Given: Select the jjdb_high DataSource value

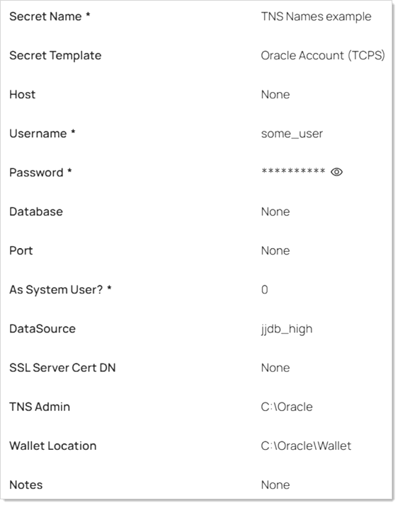Looking at the screenshot, I should point(287,329).
